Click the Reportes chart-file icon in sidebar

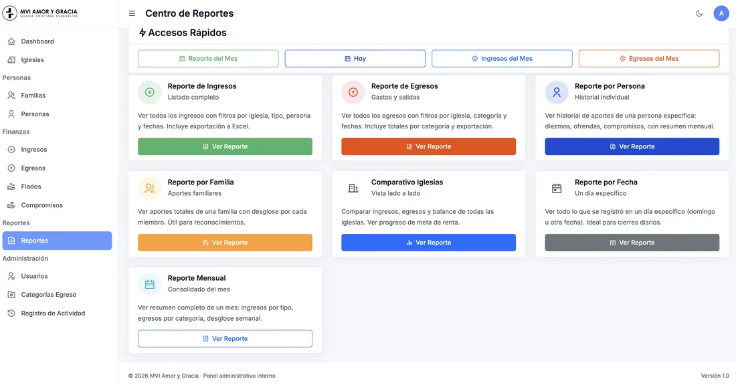pyautogui.click(x=11, y=241)
